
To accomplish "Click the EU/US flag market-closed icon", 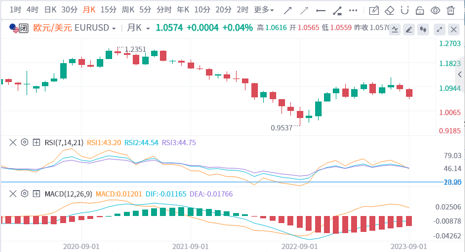I will click(18, 28).
